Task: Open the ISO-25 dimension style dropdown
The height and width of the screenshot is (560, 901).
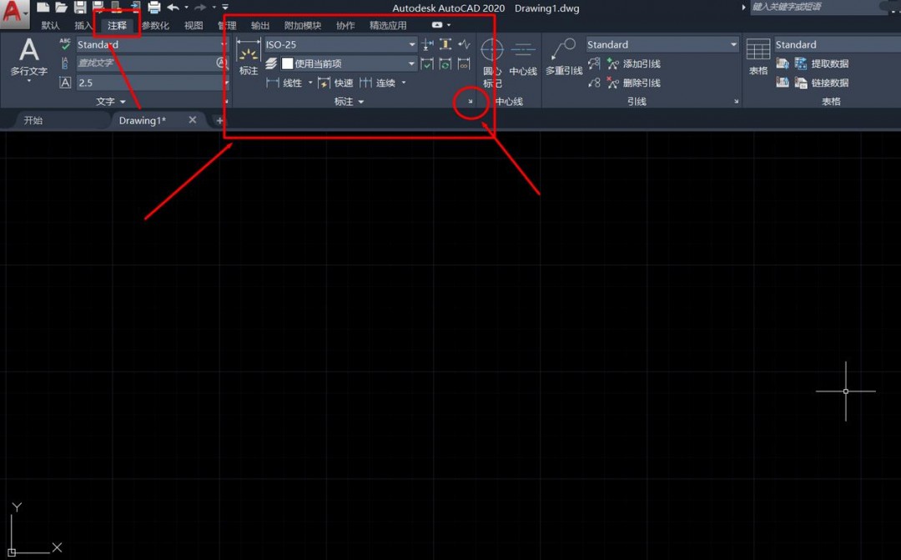Action: click(x=411, y=44)
